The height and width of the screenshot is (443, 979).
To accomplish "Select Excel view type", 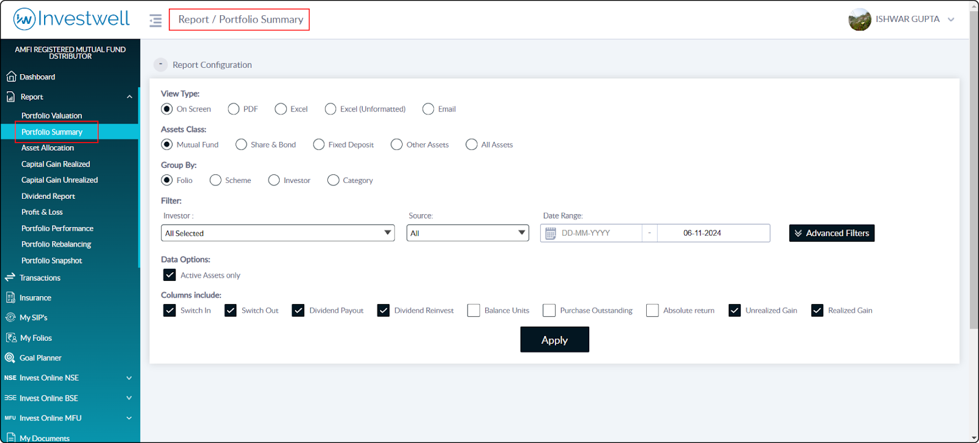I will [281, 109].
